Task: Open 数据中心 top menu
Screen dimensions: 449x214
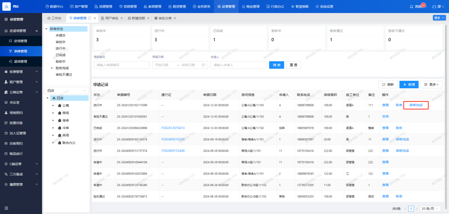Action: click(54, 7)
